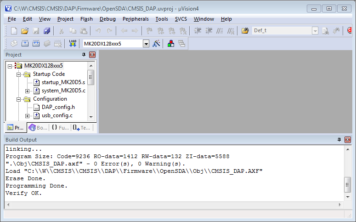Click the Find in Files icon
Viewport: 356px width, 222px height.
coord(245,31)
